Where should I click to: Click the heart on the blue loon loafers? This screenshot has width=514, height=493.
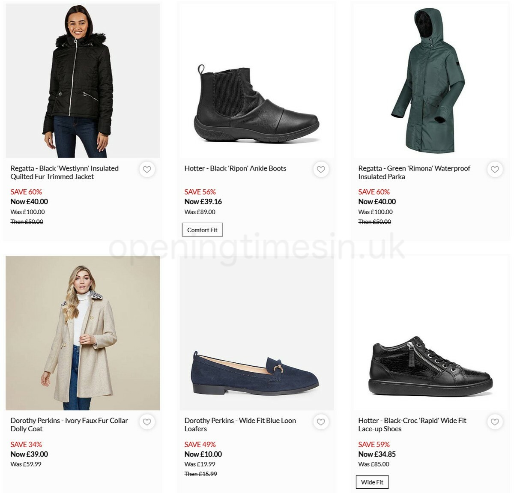click(321, 422)
